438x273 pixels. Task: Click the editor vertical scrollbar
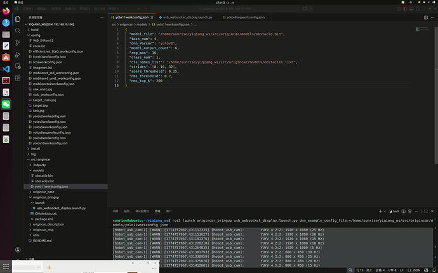point(436,95)
